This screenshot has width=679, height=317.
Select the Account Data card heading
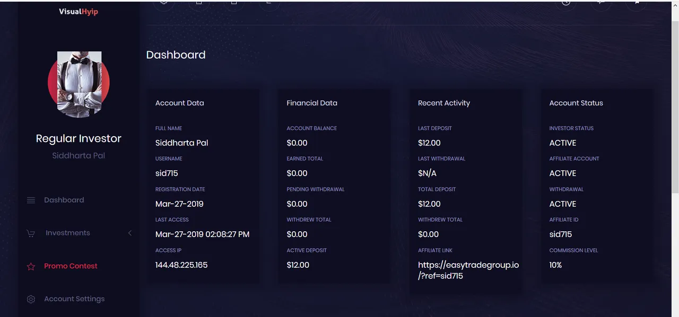(179, 103)
